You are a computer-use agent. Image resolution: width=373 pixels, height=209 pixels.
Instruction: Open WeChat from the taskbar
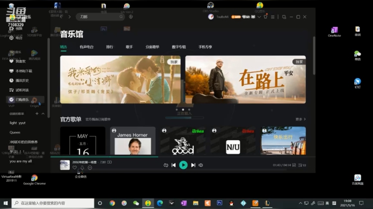point(136,203)
